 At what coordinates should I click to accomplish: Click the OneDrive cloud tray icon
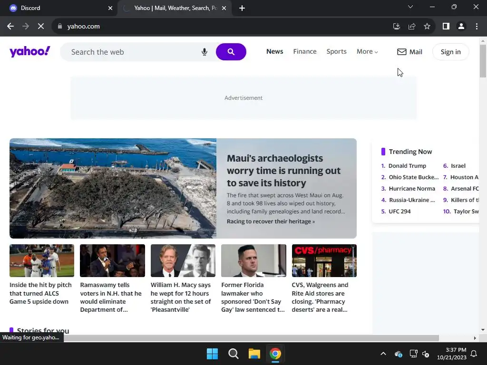click(x=399, y=354)
